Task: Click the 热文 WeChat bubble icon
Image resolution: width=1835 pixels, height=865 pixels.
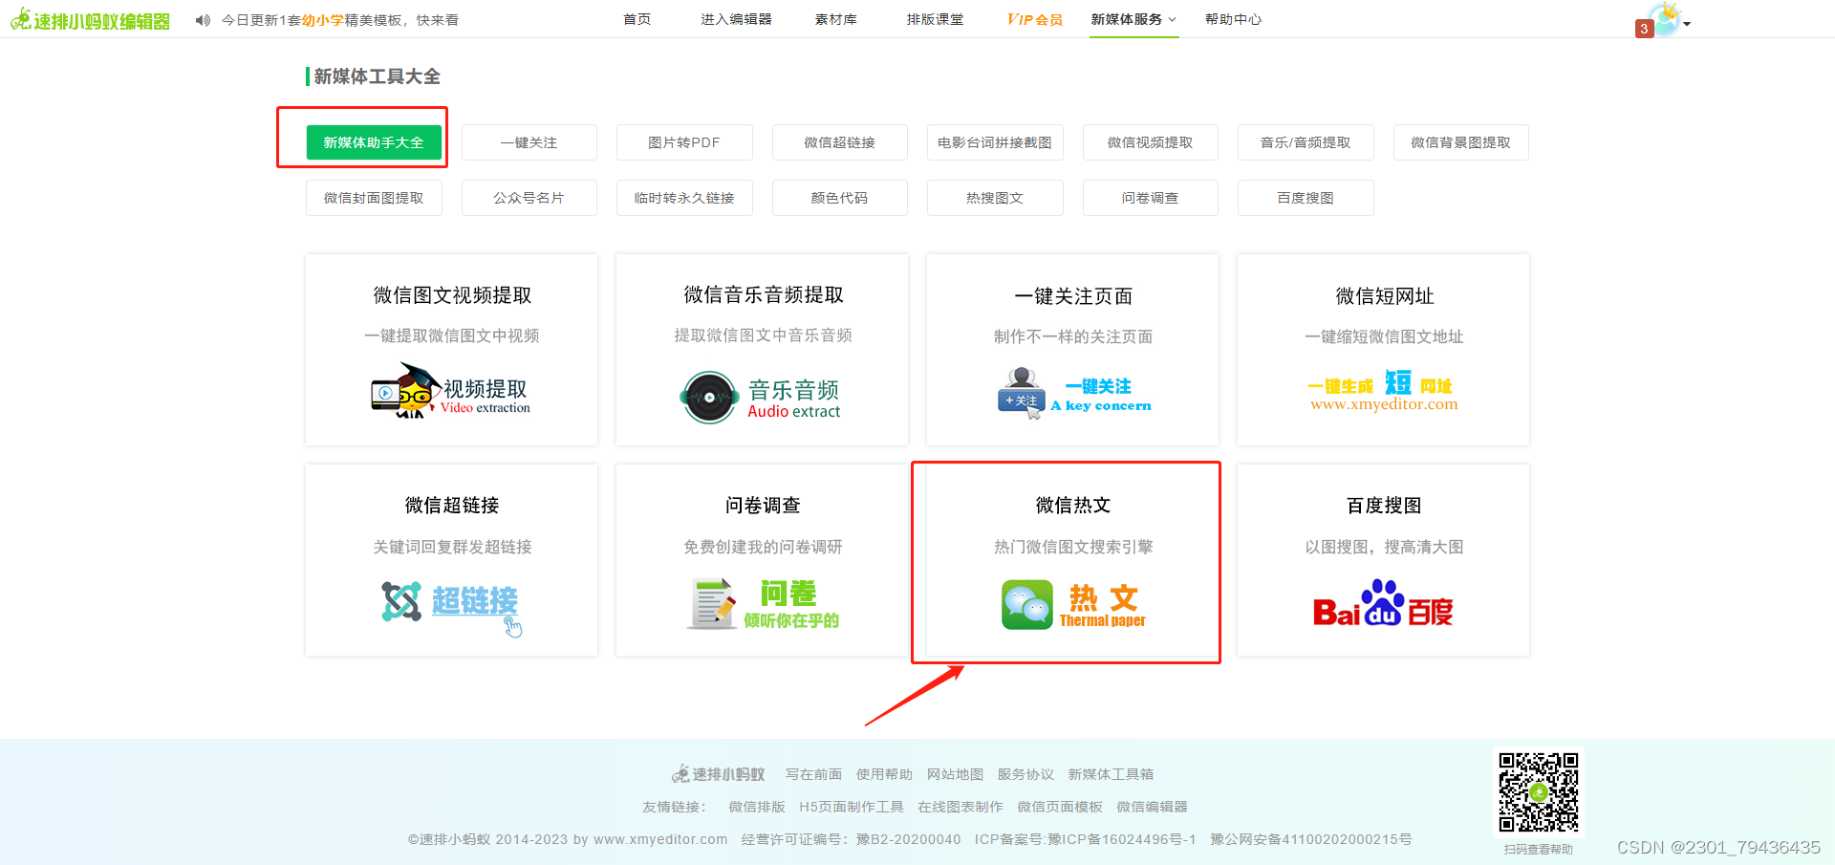Action: tap(1026, 605)
